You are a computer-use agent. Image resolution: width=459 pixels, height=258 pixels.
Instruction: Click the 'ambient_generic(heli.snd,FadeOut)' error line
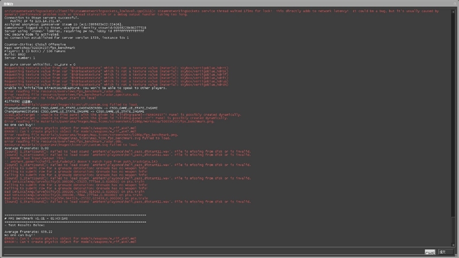point(81,162)
